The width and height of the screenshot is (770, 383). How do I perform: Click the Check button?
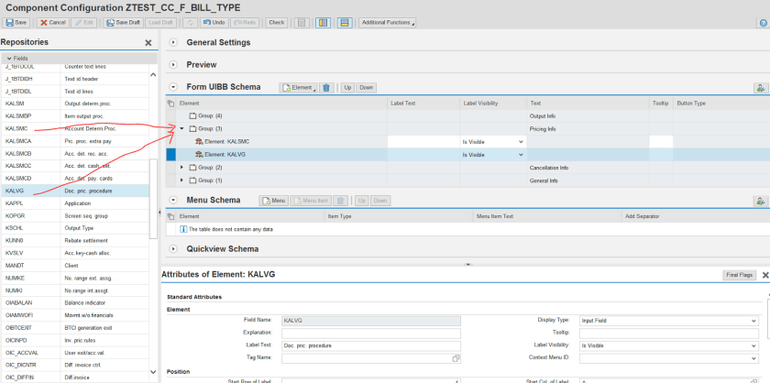pos(276,22)
